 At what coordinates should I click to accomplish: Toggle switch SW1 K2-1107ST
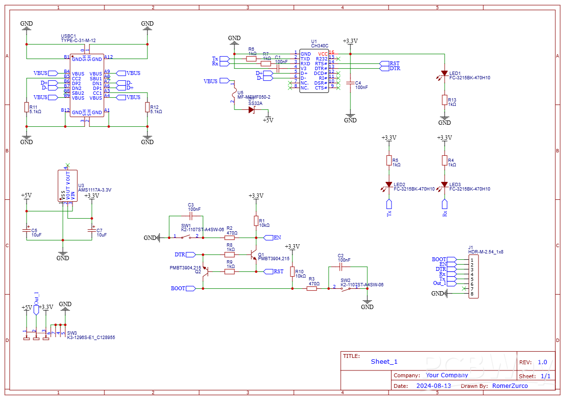coord(185,237)
